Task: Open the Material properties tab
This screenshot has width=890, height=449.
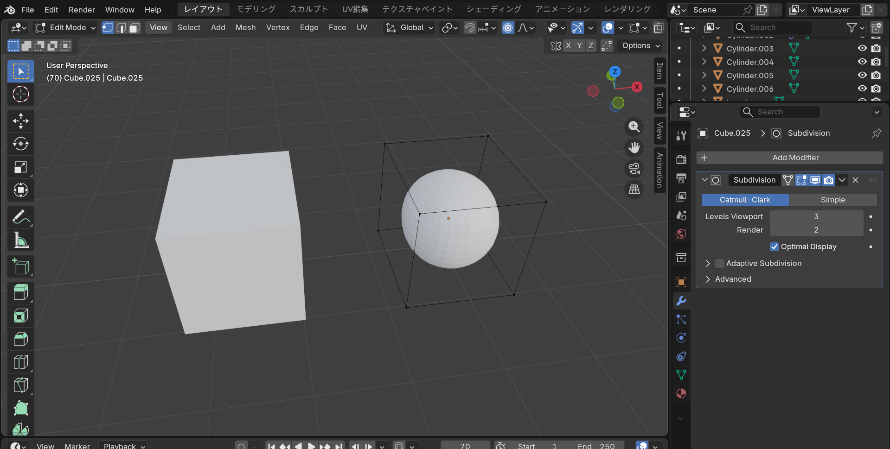Action: click(681, 393)
